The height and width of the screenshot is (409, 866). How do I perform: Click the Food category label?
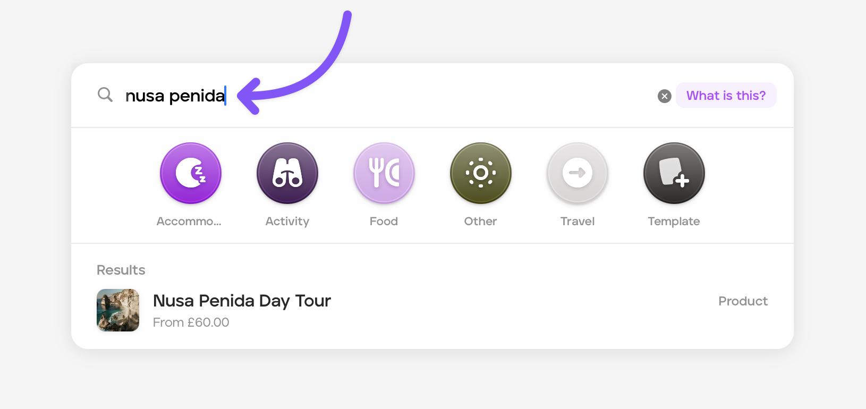click(x=384, y=221)
